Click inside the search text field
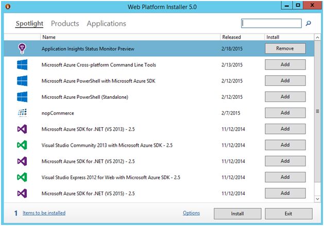 point(271,23)
